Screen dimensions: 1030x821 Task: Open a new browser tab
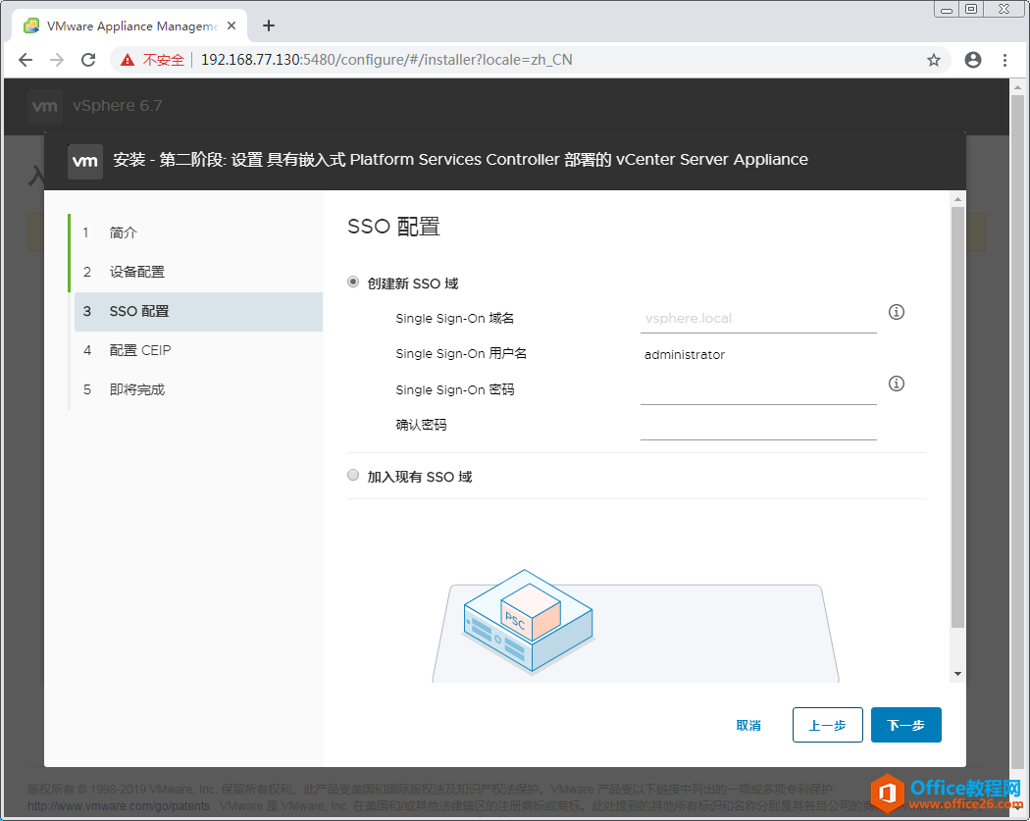click(x=269, y=26)
